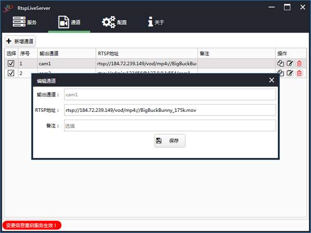Click the copy icon in row 2
The width and height of the screenshot is (311, 233).
click(x=280, y=73)
